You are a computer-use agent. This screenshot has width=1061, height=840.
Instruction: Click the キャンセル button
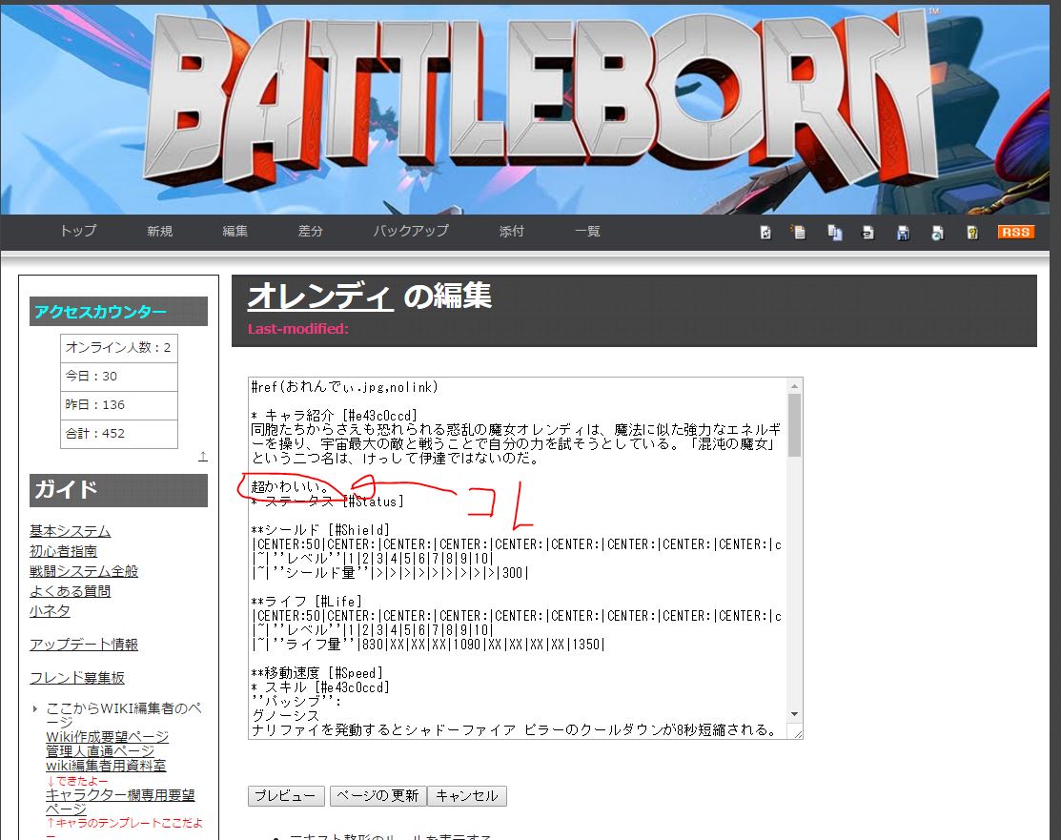467,796
